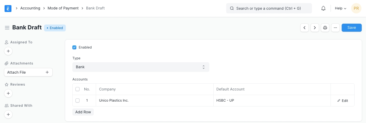Share document using Shared With plus
This screenshot has width=366, height=123.
point(8,114)
